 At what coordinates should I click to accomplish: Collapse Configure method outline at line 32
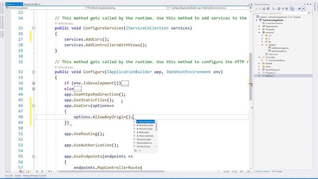click(34, 72)
